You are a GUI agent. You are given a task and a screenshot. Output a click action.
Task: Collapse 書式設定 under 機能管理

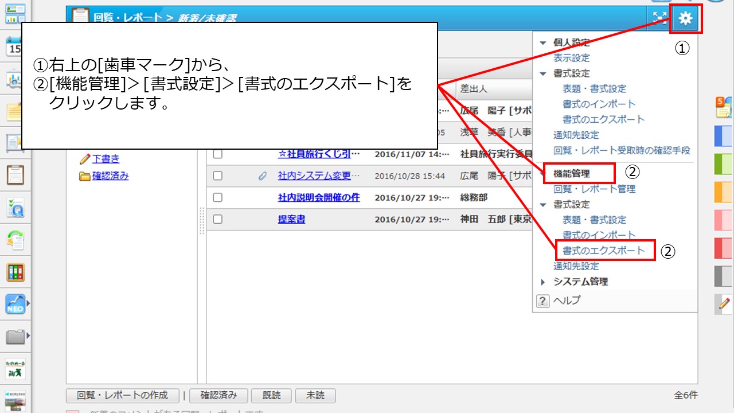pos(543,205)
